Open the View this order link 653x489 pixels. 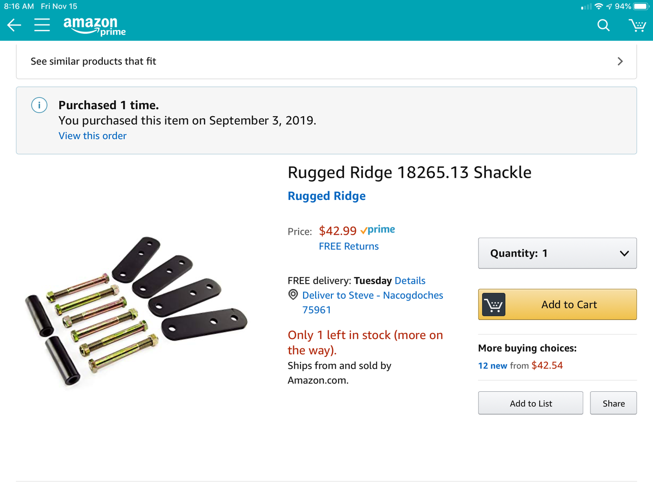(93, 136)
